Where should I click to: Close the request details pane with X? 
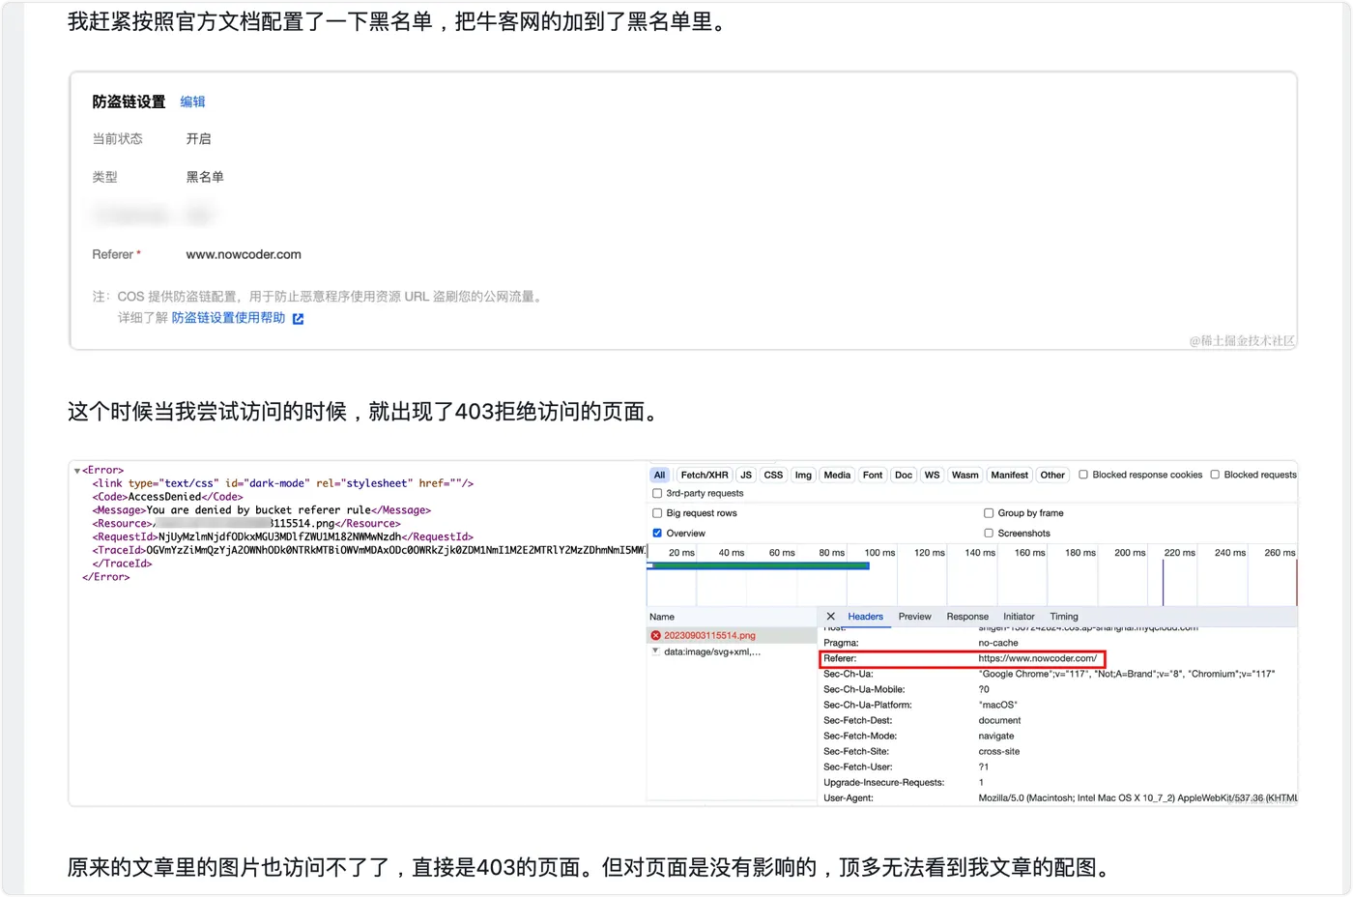830,617
